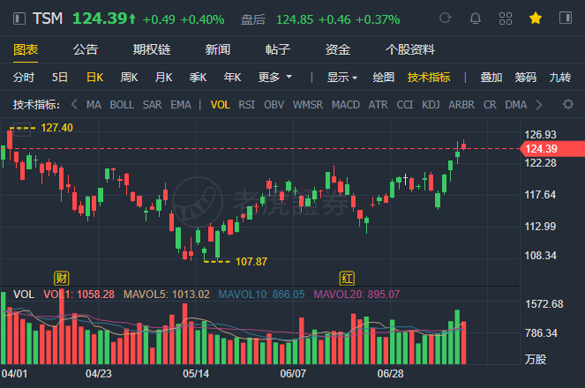This screenshot has height=388, width=585.
Task: Enable the WMSR indicator
Action: [308, 105]
